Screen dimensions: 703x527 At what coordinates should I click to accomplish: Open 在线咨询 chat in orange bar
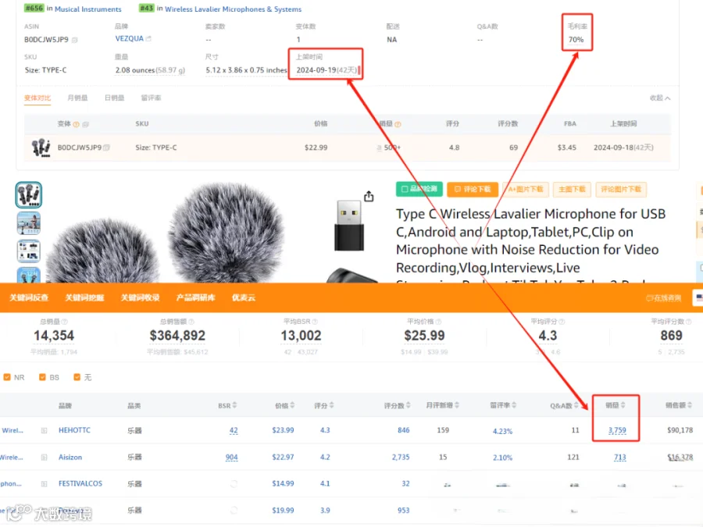tap(663, 298)
